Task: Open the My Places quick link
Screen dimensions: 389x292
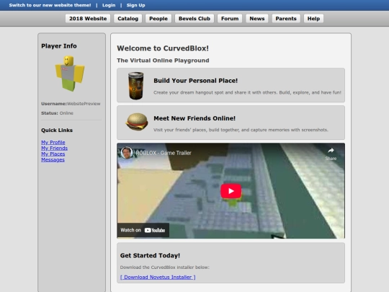Action: pyautogui.click(x=53, y=154)
